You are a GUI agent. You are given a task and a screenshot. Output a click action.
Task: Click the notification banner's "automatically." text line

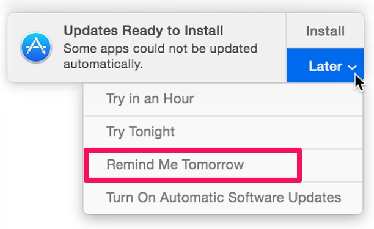[103, 64]
